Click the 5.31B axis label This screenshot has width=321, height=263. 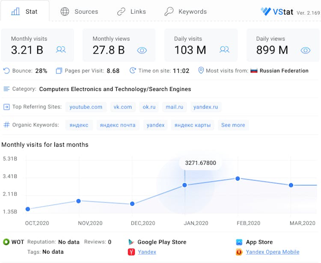tap(10, 159)
